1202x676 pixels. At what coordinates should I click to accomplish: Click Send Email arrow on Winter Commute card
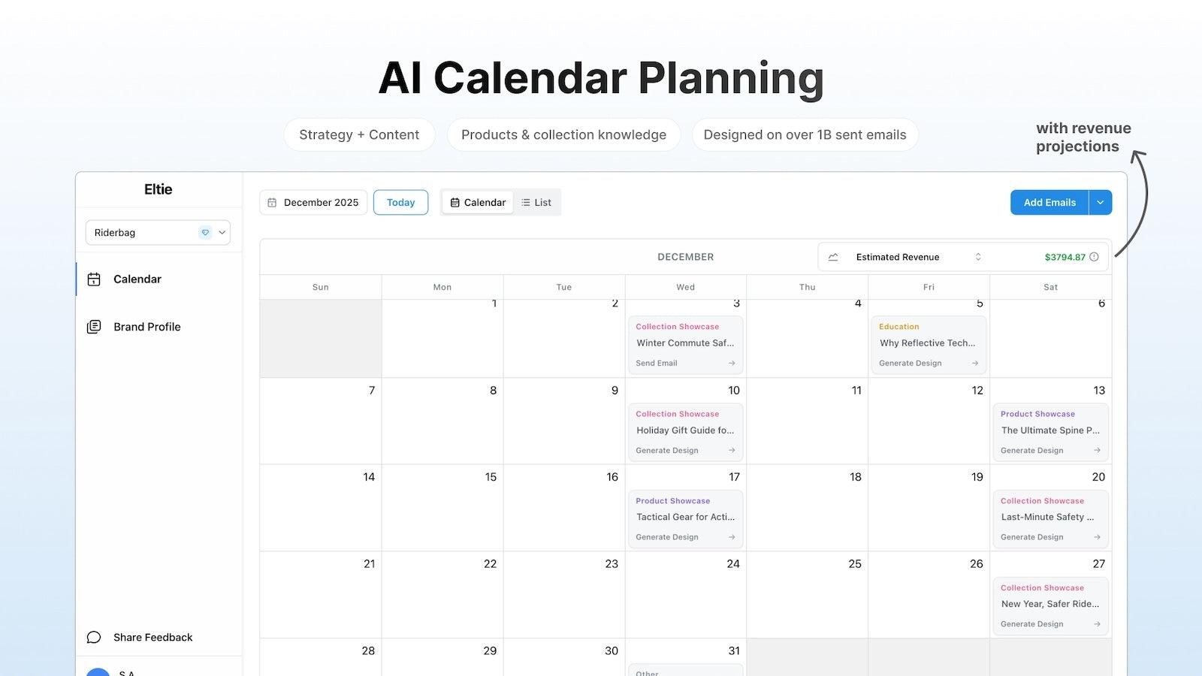730,363
